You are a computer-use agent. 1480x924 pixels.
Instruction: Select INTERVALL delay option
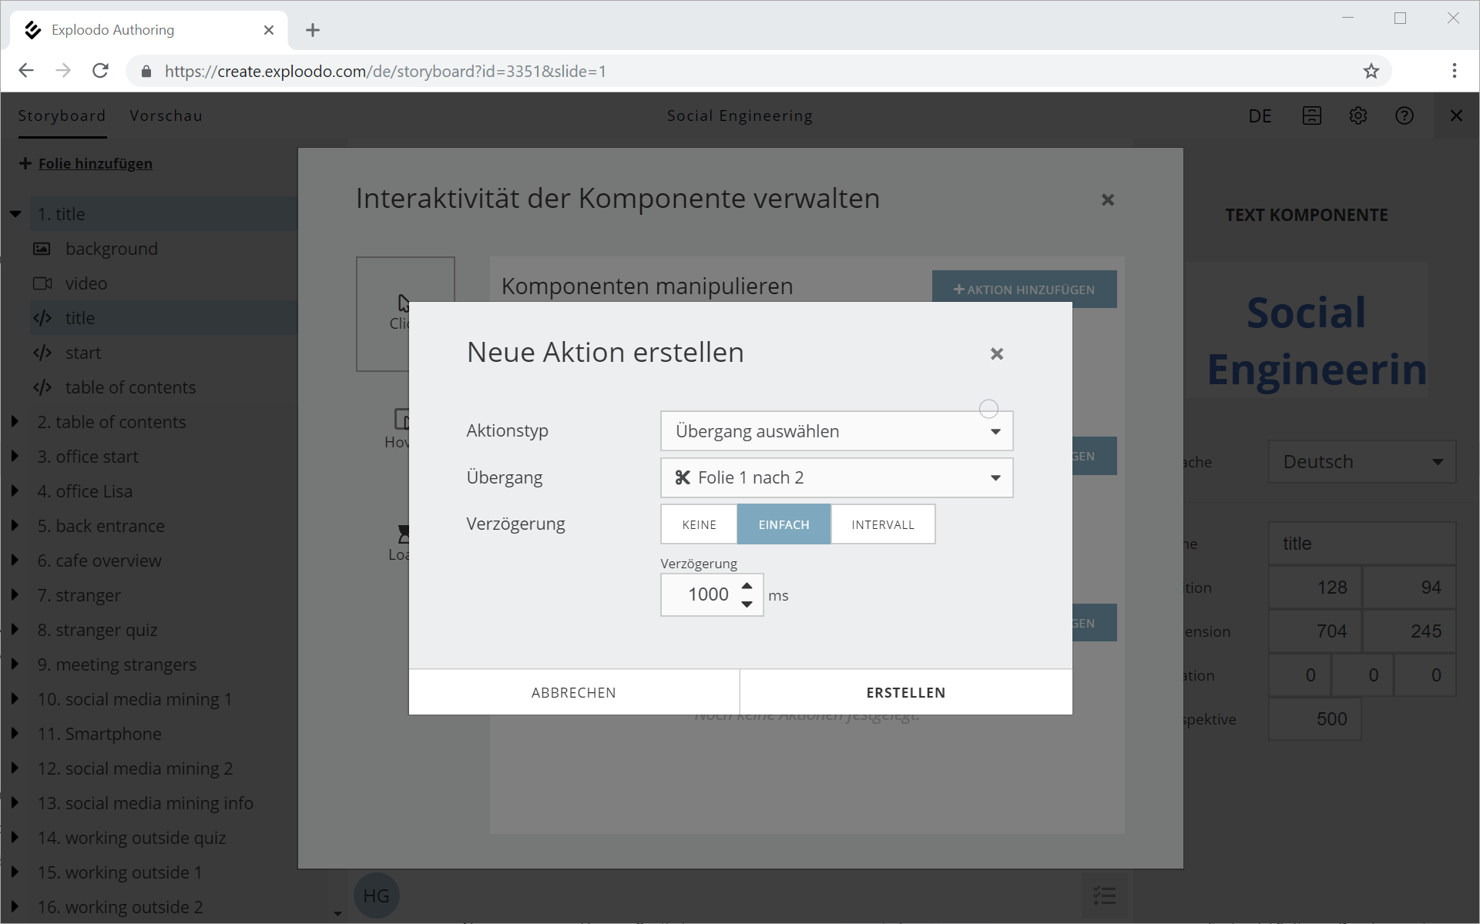[882, 524]
